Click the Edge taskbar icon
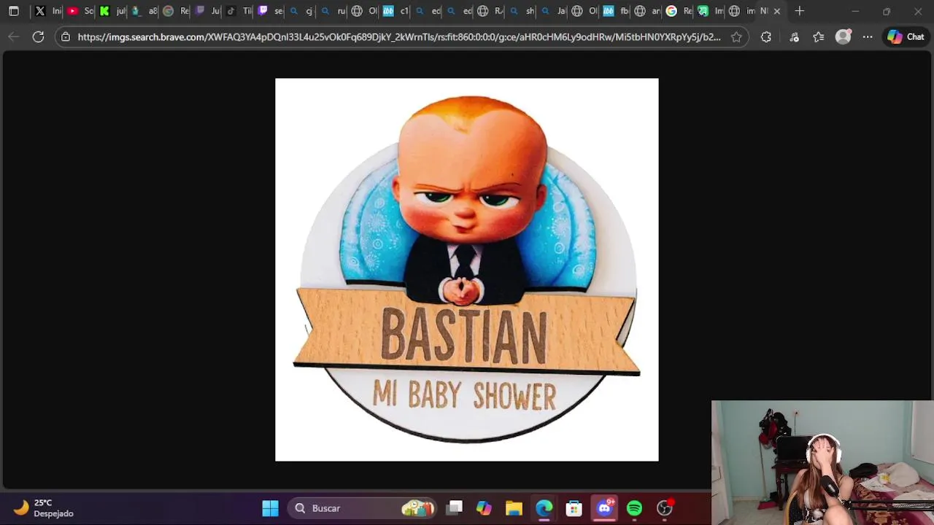 pyautogui.click(x=544, y=508)
